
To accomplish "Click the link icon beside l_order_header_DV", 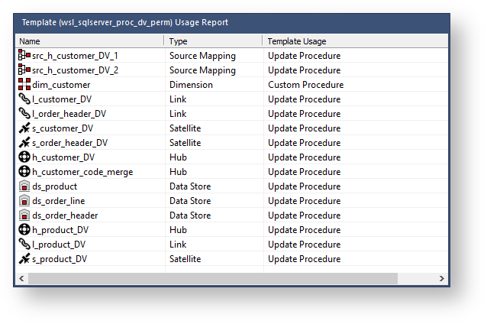I will click(x=24, y=114).
